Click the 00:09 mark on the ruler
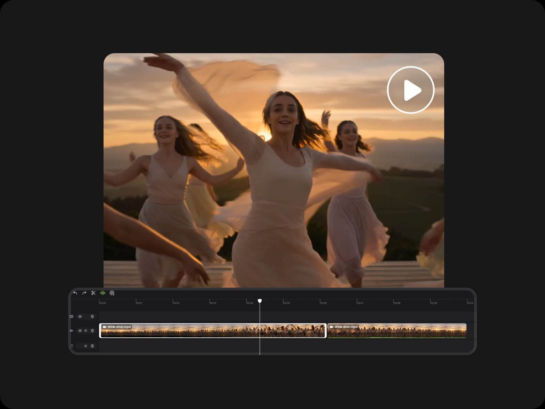This screenshot has height=409, width=545. (434, 303)
